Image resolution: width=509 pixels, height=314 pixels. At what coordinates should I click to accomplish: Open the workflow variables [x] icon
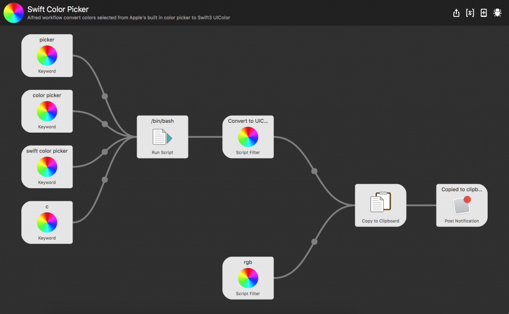[470, 13]
